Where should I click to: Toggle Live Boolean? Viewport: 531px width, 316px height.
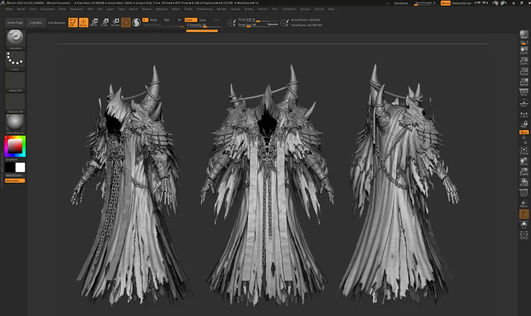click(57, 23)
